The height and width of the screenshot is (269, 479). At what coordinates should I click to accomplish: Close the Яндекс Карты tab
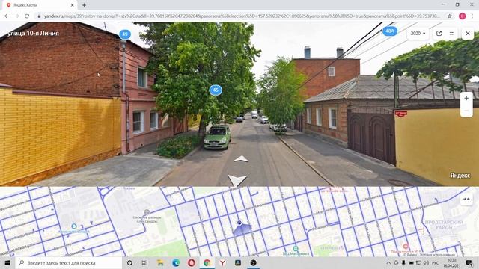pyautogui.click(x=73, y=5)
